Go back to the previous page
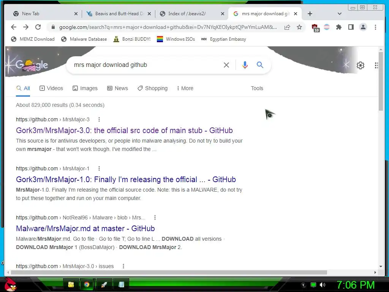Viewport: 389px width, 292px height. coord(14,27)
